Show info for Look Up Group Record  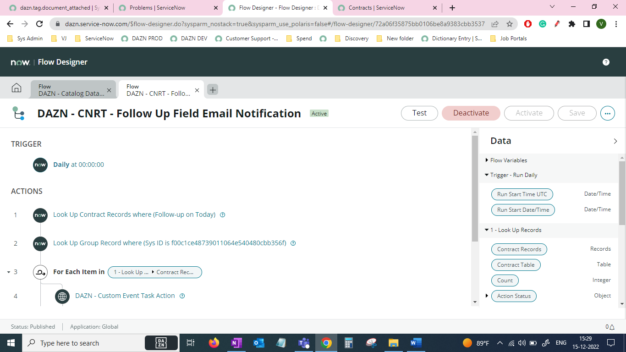293,243
